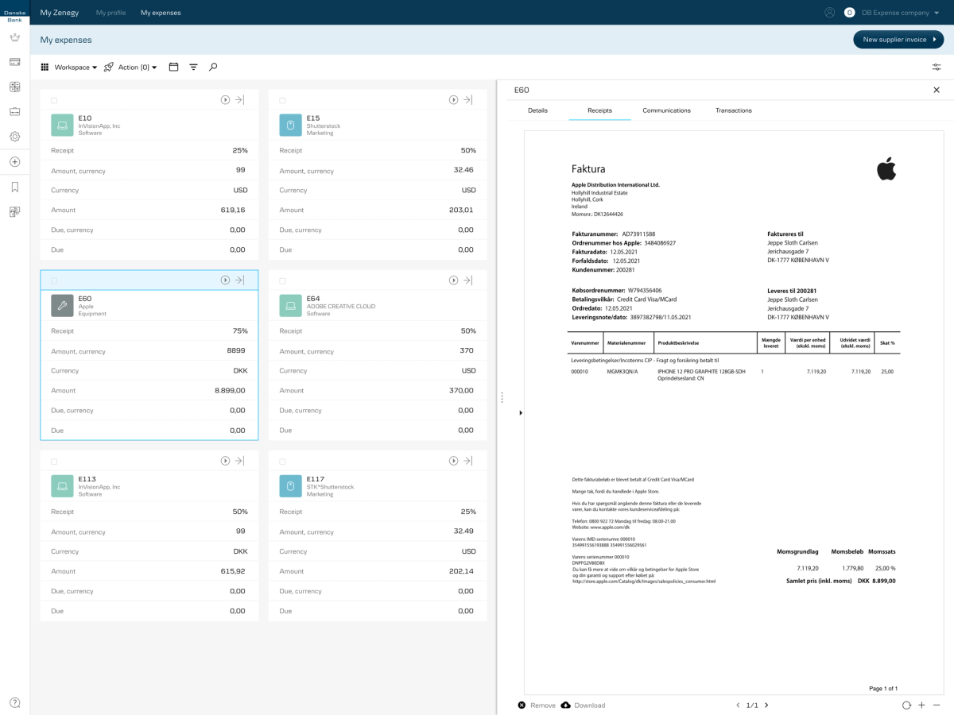Click the filter icon in toolbar
The width and height of the screenshot is (954, 715).
click(193, 68)
